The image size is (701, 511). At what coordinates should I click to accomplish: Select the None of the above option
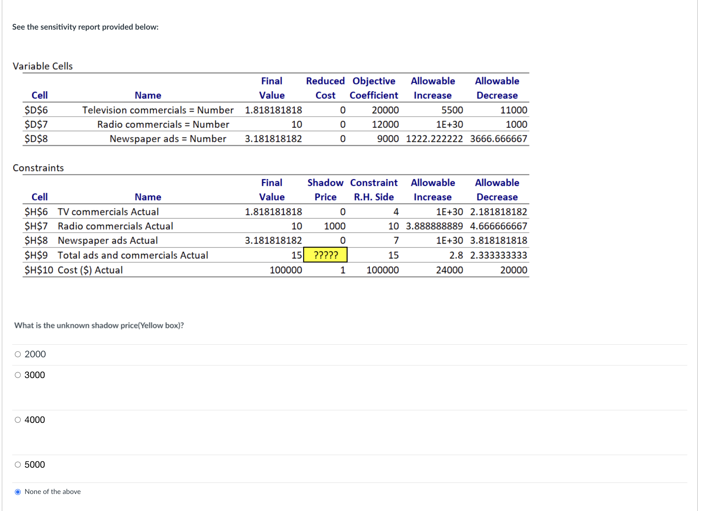pyautogui.click(x=17, y=491)
